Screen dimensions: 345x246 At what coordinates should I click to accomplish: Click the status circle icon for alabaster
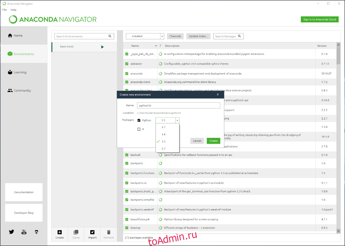[161, 64]
